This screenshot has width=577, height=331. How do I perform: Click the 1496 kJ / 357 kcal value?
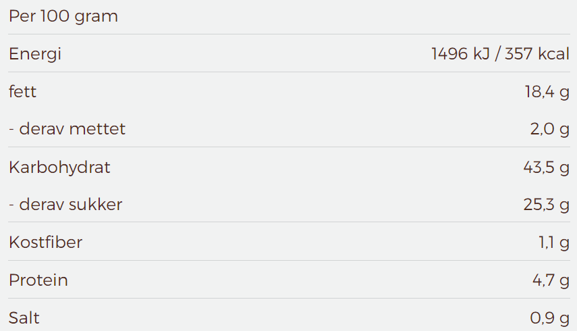(x=501, y=54)
